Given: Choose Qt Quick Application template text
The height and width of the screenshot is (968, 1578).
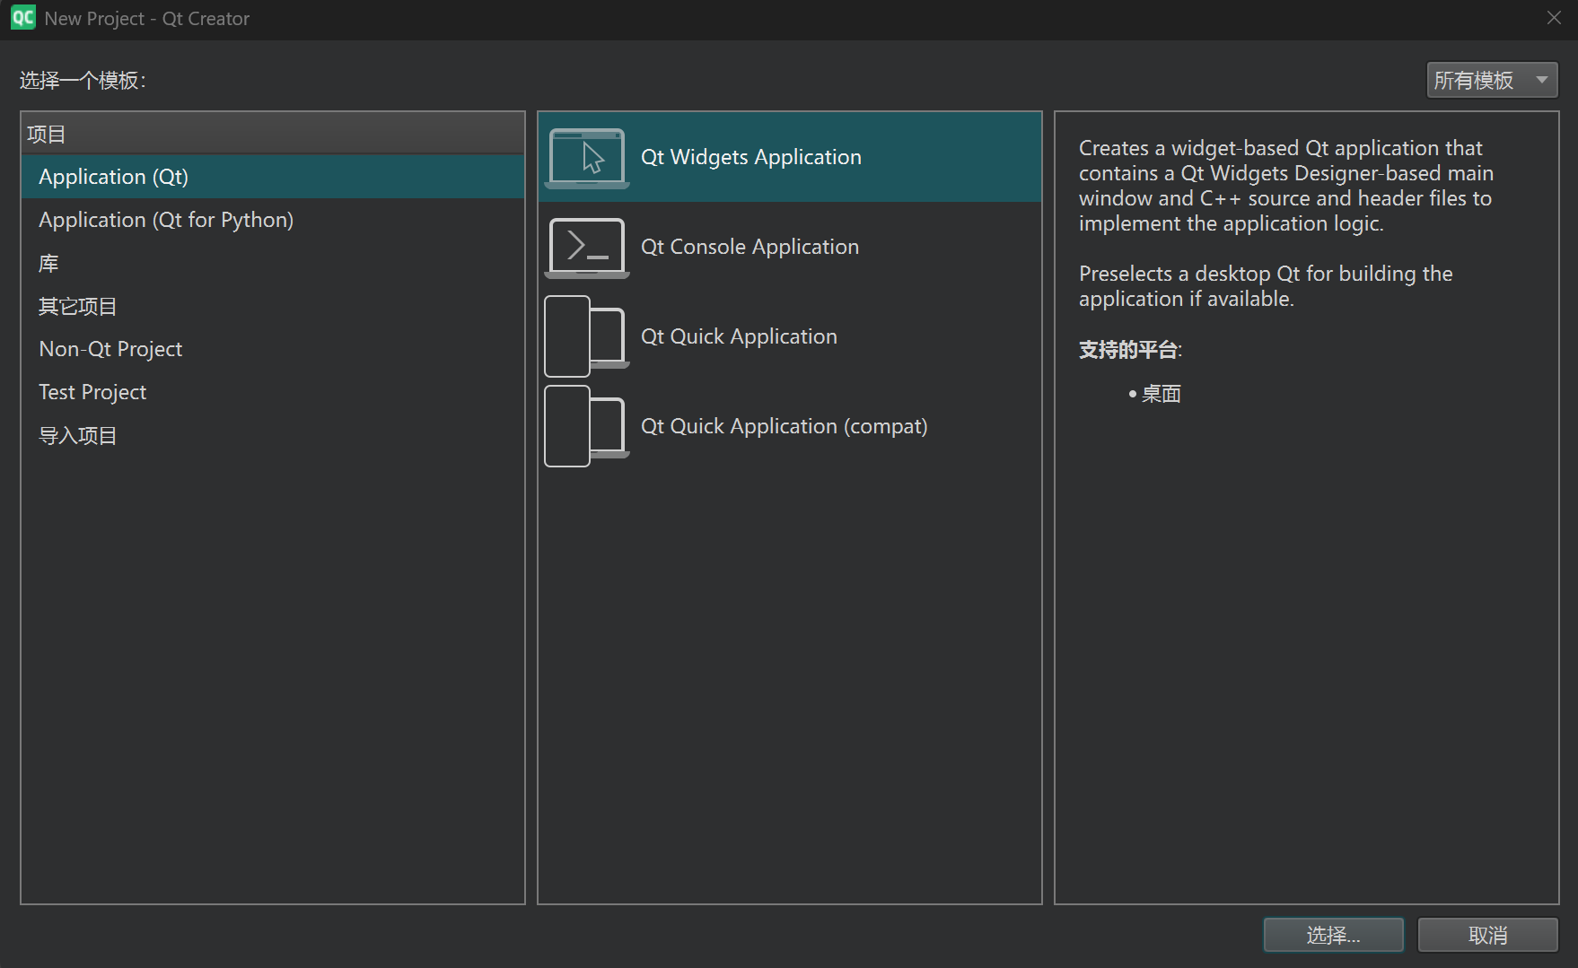Looking at the screenshot, I should [x=739, y=336].
